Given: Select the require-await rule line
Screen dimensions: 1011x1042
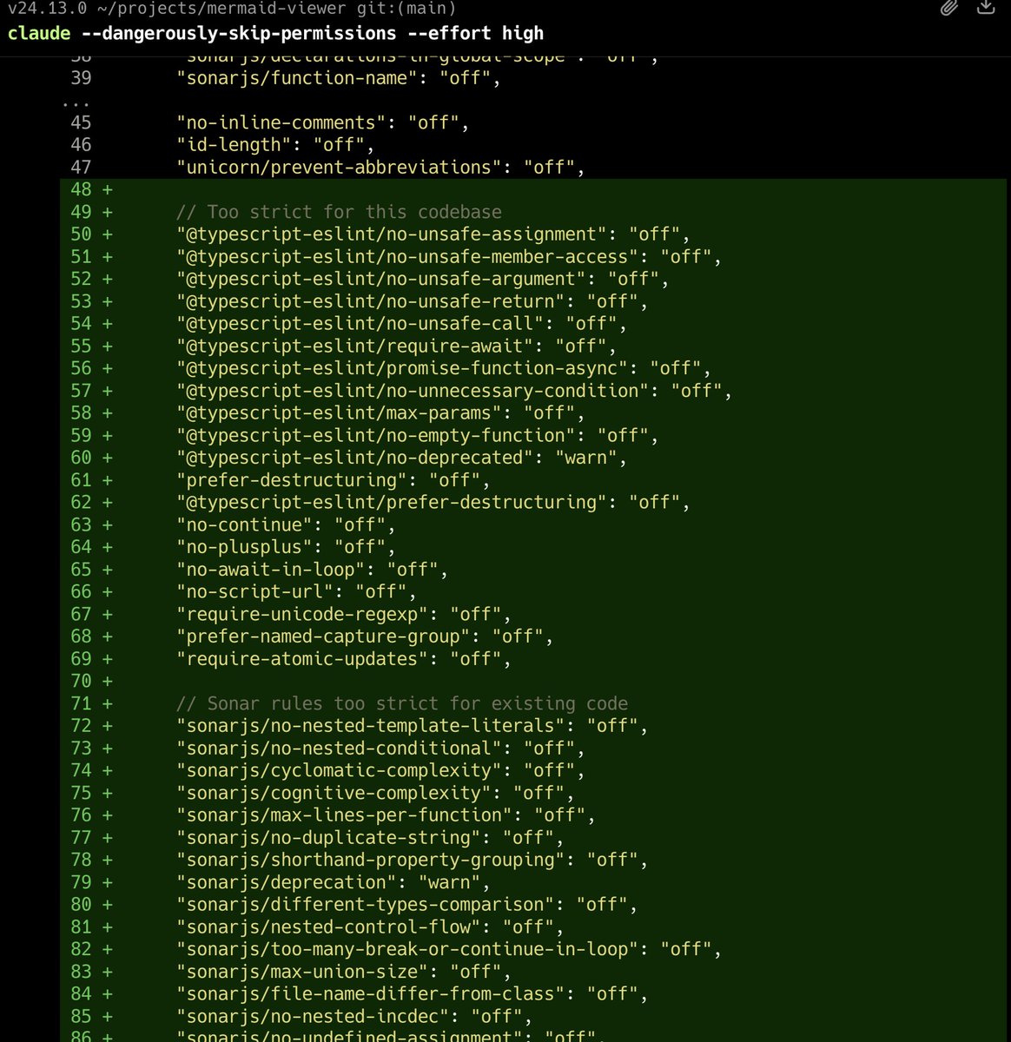Looking at the screenshot, I should tap(396, 346).
